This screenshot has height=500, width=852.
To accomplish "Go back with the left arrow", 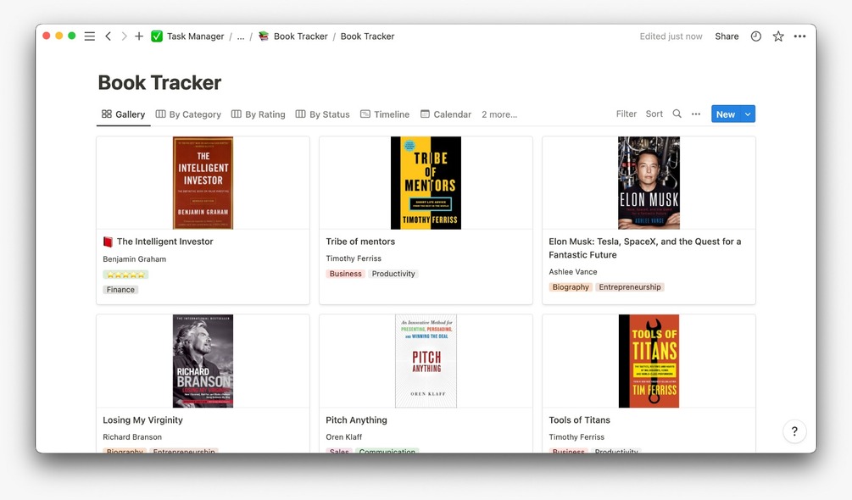I will click(109, 36).
